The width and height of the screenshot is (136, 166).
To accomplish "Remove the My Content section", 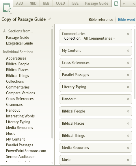I will 128,51.
